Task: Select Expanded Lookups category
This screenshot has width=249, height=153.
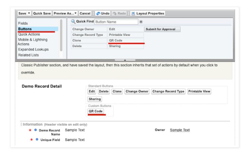Action: pos(33,49)
